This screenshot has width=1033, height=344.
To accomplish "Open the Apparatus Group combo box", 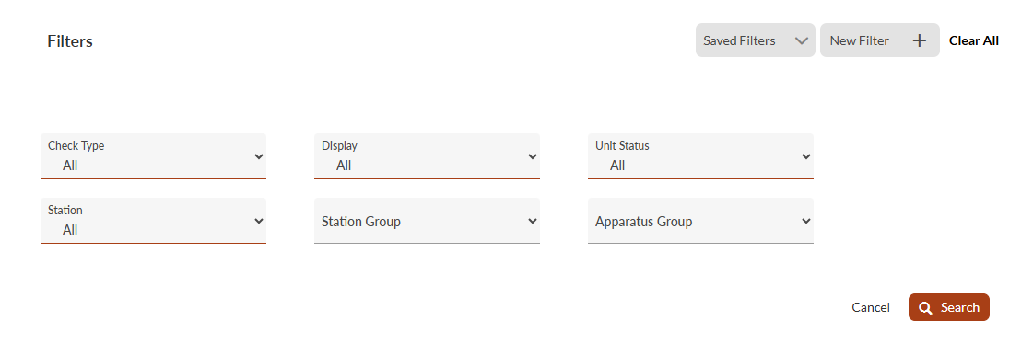I will pos(700,221).
